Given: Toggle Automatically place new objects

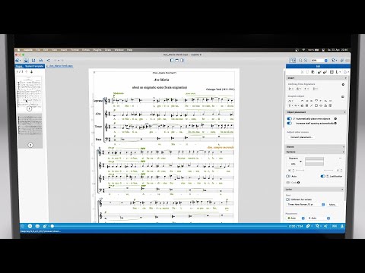Looking at the screenshot, I should pyautogui.click(x=289, y=118).
